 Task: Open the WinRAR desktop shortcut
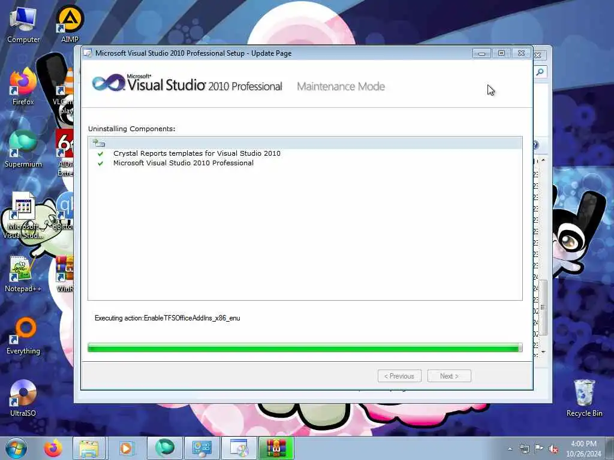tap(65, 274)
